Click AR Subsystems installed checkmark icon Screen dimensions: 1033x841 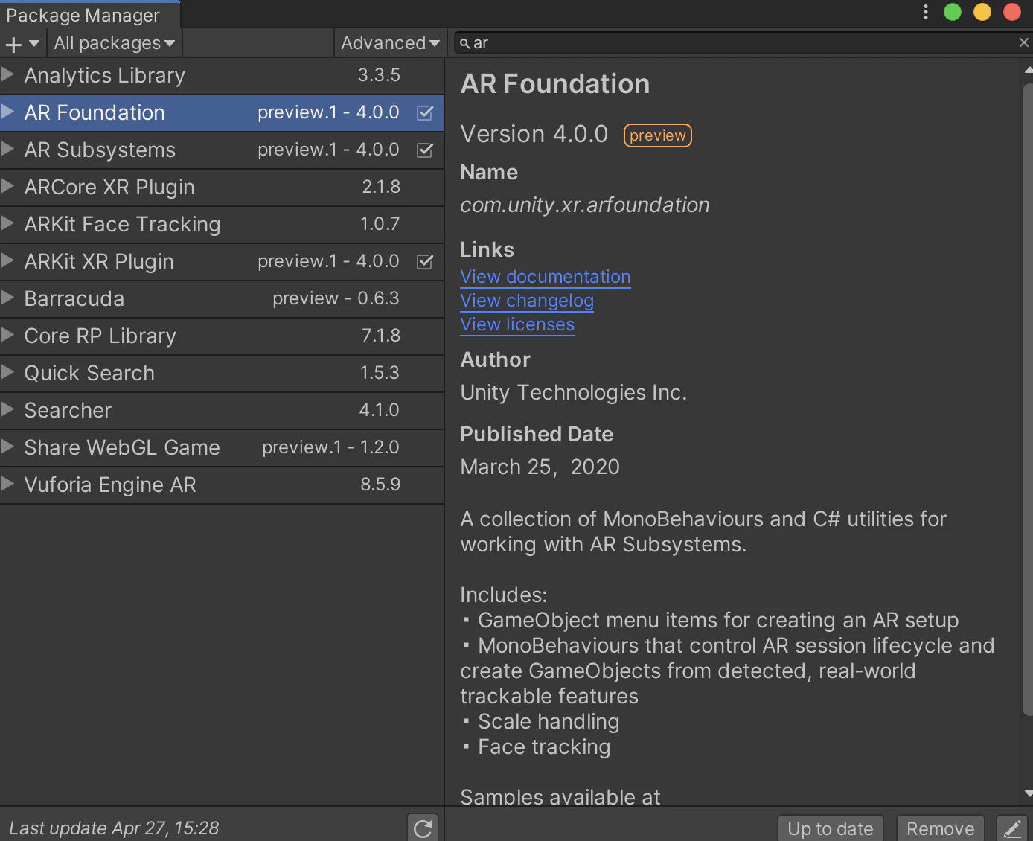tap(425, 150)
